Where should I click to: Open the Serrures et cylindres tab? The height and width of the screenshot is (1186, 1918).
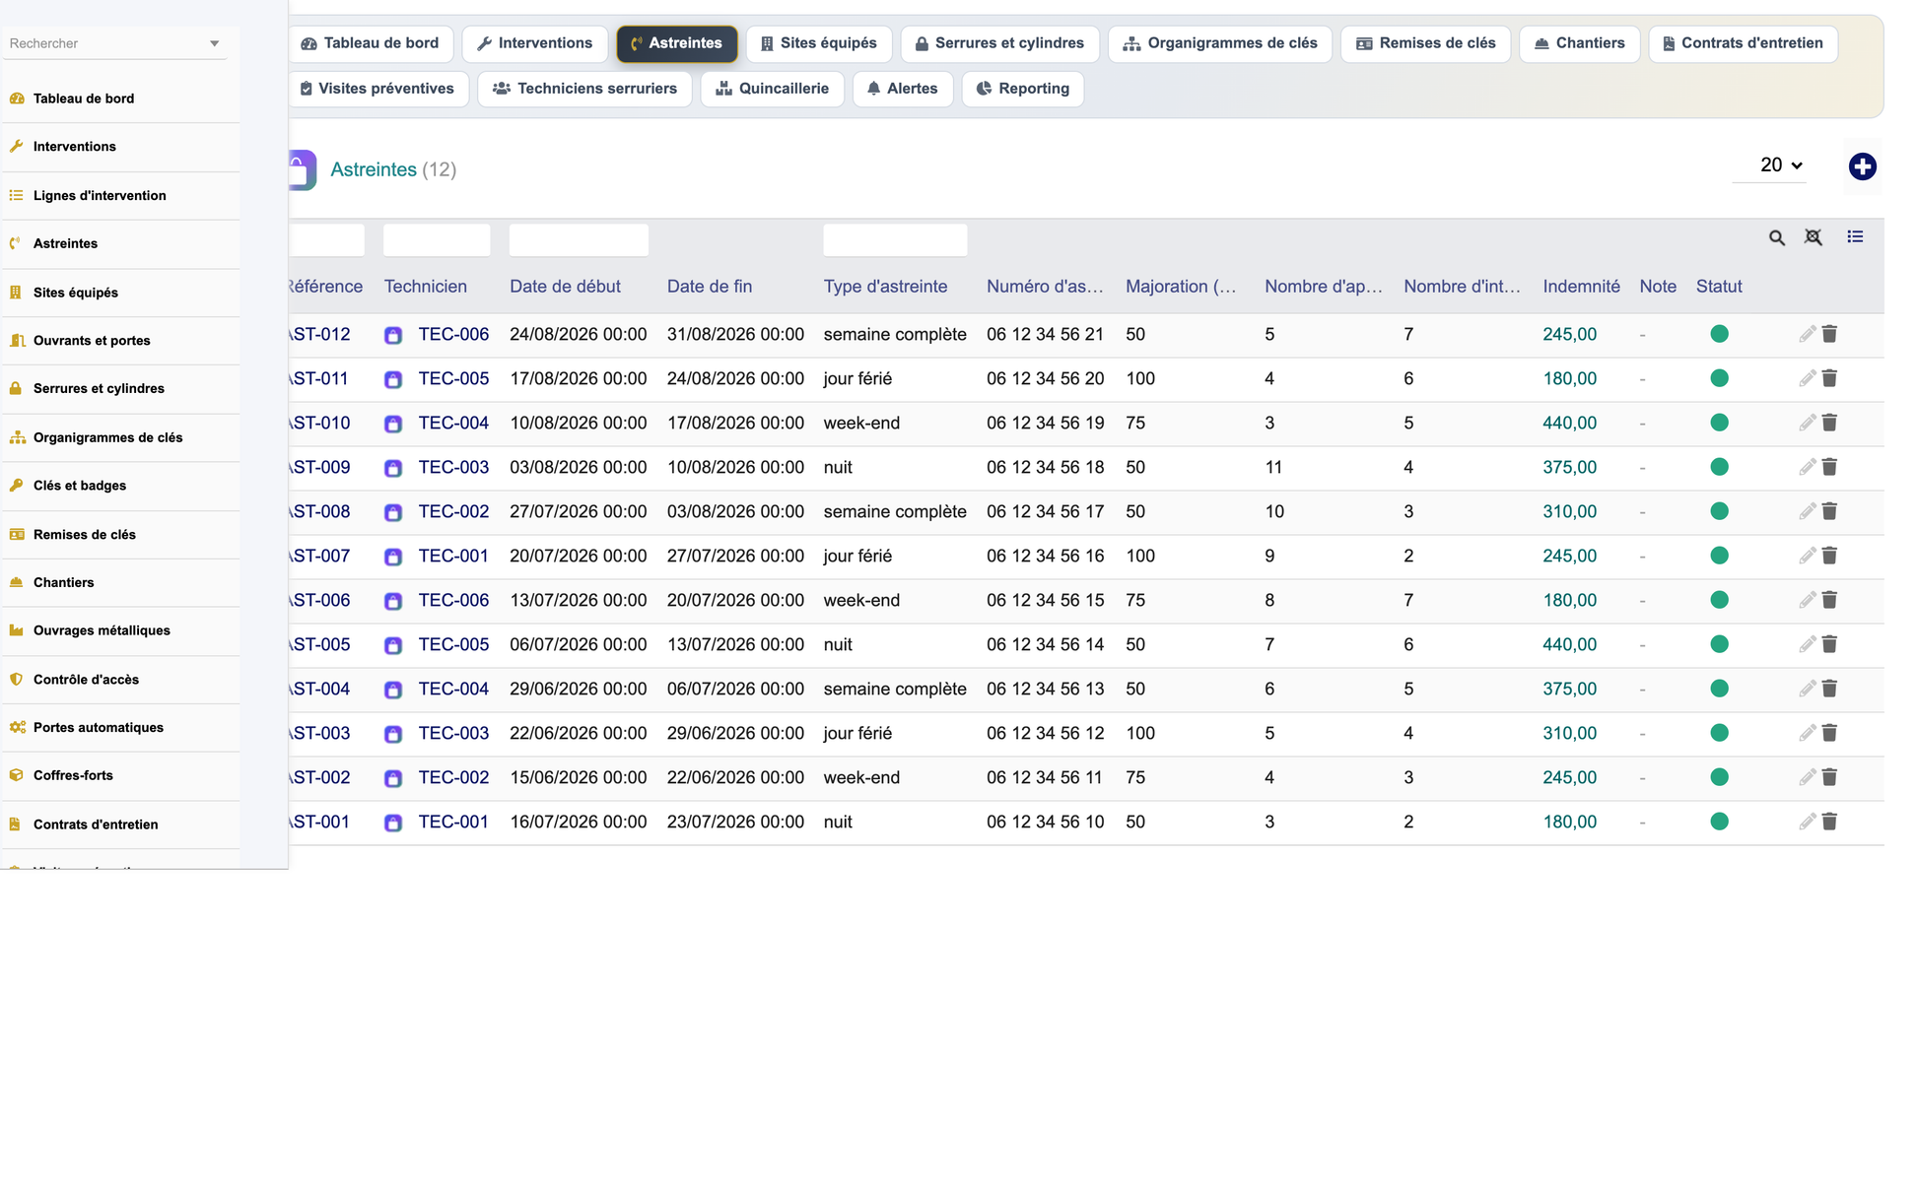[x=999, y=43]
